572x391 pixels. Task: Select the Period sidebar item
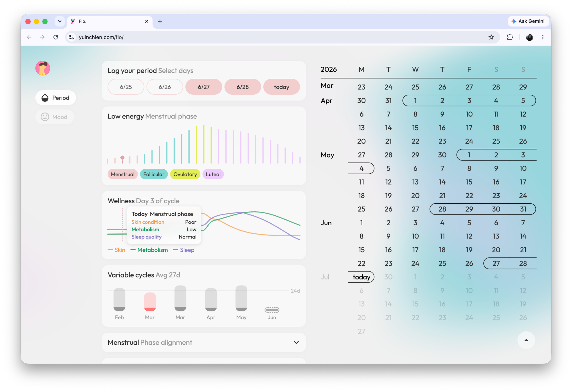(55, 98)
